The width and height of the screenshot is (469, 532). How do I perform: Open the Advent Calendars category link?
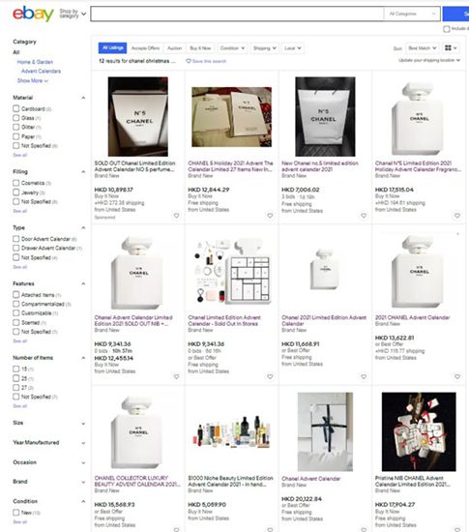pos(41,71)
